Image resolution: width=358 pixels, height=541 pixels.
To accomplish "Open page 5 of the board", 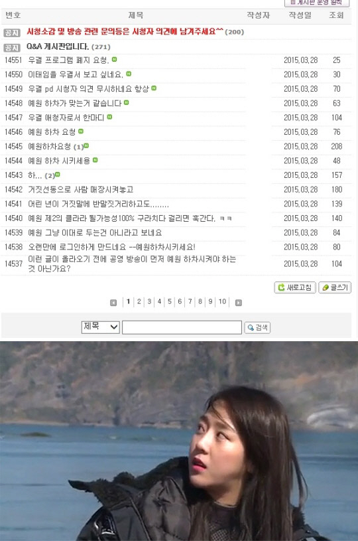I will [x=170, y=301].
